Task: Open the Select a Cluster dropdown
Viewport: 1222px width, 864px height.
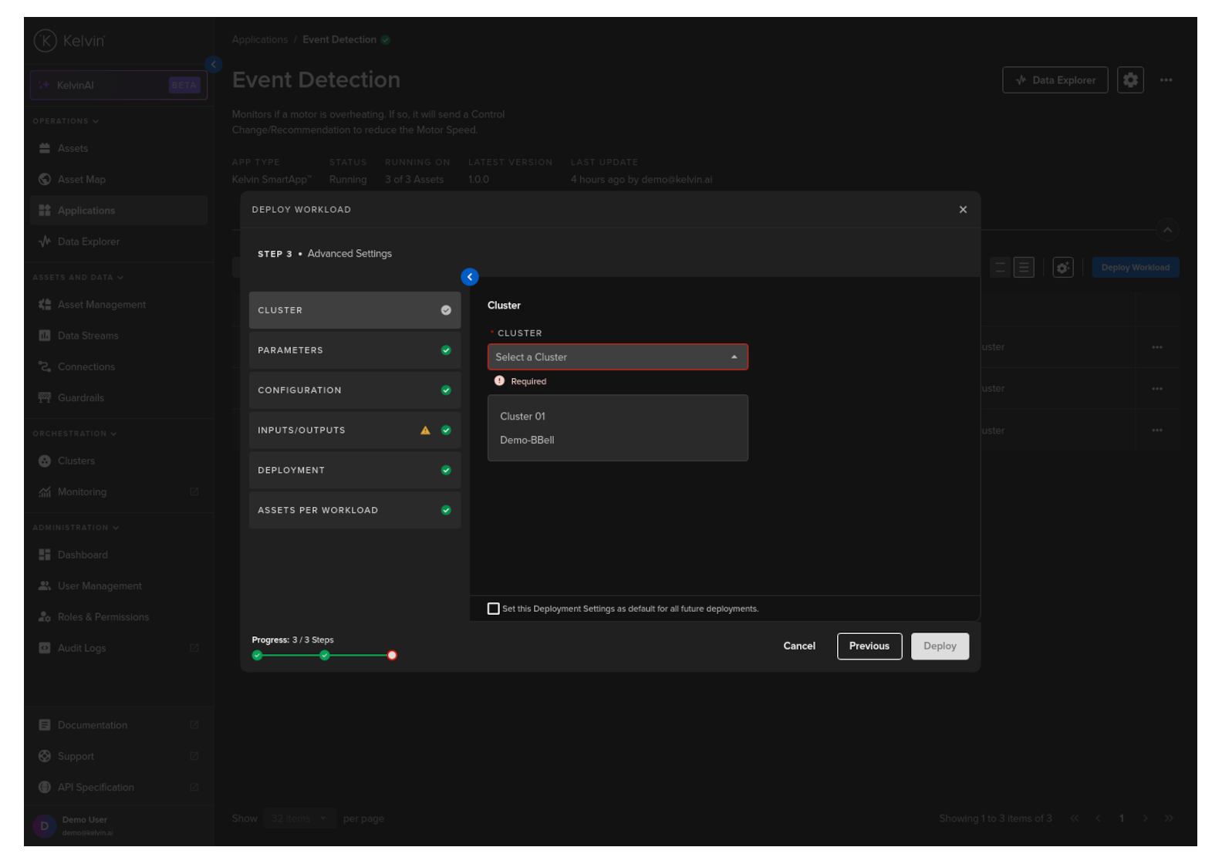Action: coord(617,357)
